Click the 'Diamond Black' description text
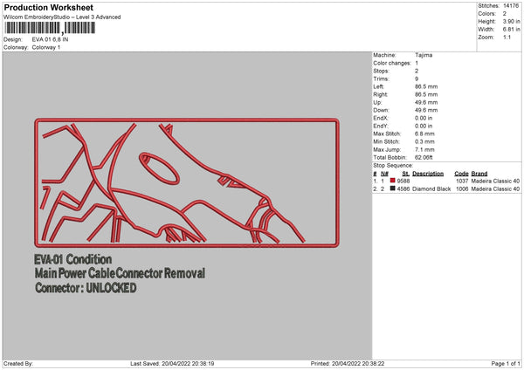 click(x=431, y=189)
